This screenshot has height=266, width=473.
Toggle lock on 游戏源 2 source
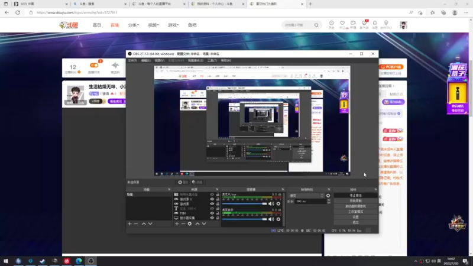click(218, 199)
